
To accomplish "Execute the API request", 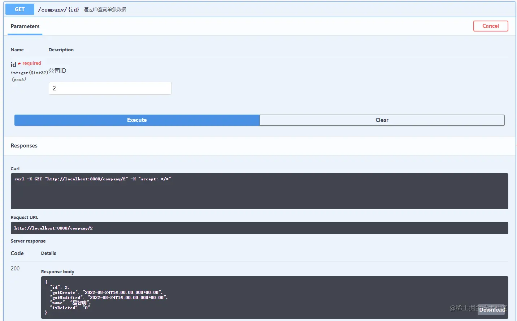I will tap(137, 120).
